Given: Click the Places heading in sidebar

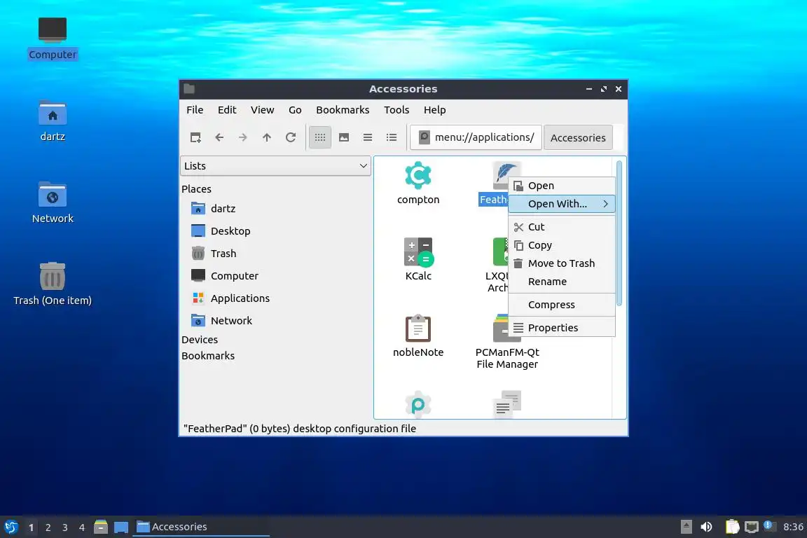Looking at the screenshot, I should (196, 189).
